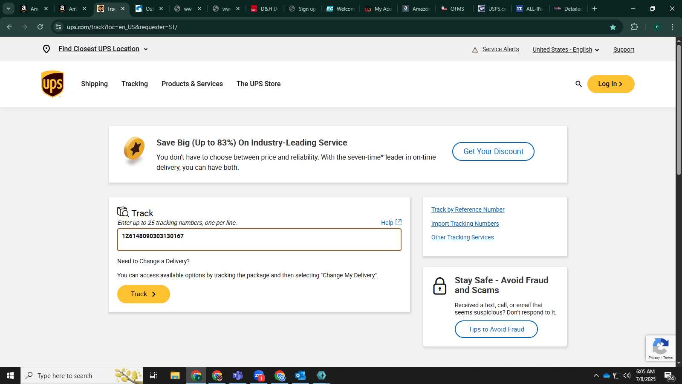The height and width of the screenshot is (384, 682).
Task: Click the Service Alerts warning icon
Action: (x=475, y=50)
